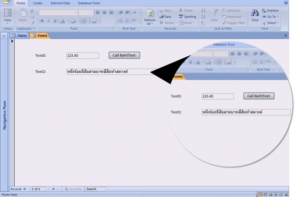Save the current record
Viewport: 295px width, 197px height.
pos(165,17)
